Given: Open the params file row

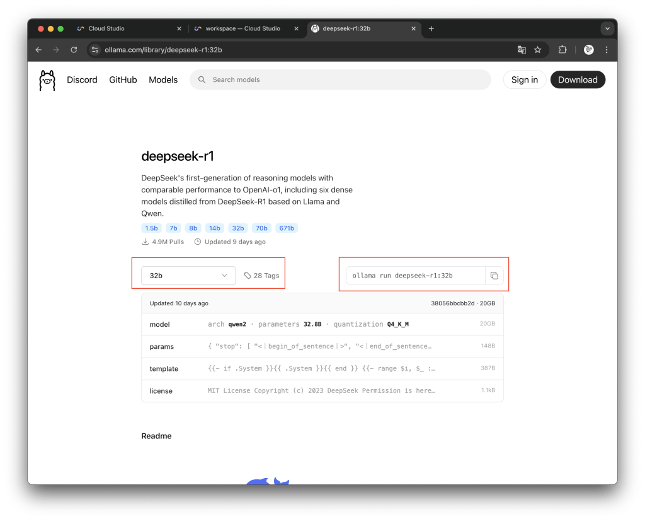Looking at the screenshot, I should coord(322,346).
